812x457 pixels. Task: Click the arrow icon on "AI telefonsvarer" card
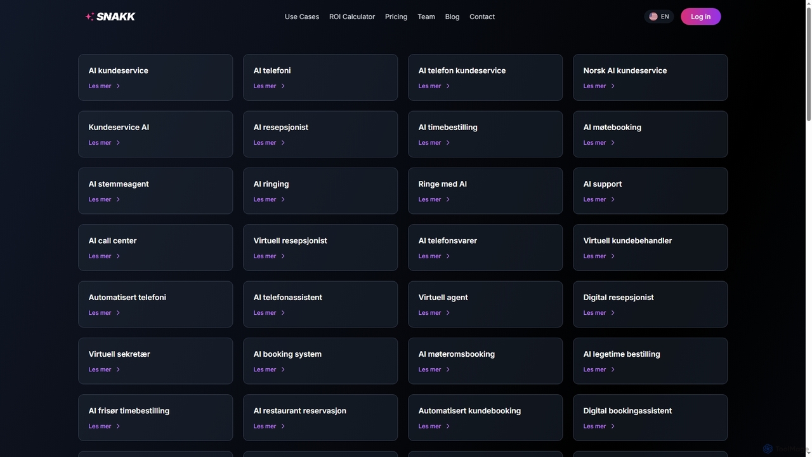[x=448, y=256]
